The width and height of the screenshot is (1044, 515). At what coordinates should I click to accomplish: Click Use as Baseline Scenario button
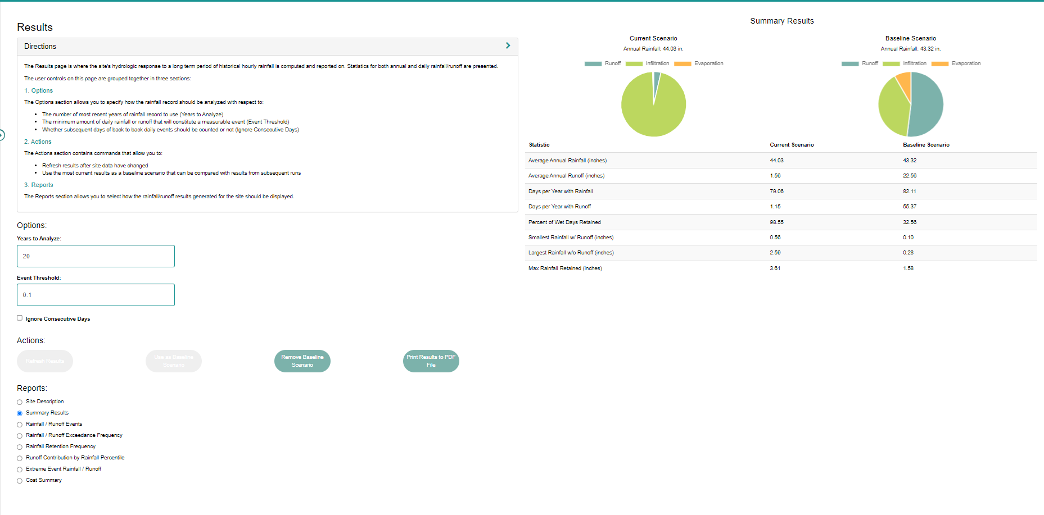tap(174, 361)
